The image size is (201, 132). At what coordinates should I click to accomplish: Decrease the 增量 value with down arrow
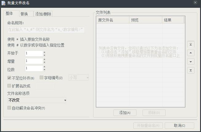click(x=45, y=62)
